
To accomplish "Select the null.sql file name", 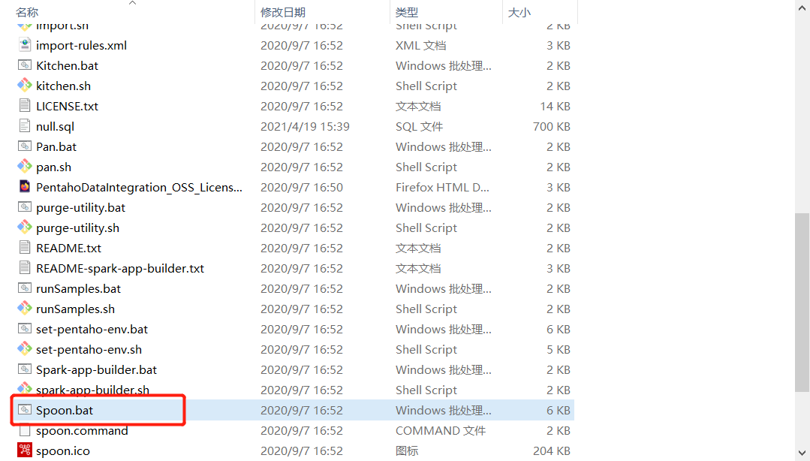I will [x=56, y=127].
